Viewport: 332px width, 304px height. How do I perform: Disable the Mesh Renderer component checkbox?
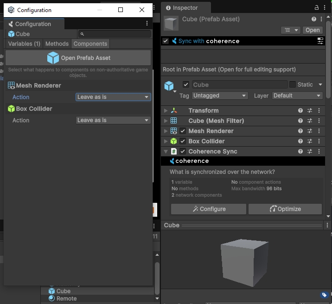tap(183, 131)
